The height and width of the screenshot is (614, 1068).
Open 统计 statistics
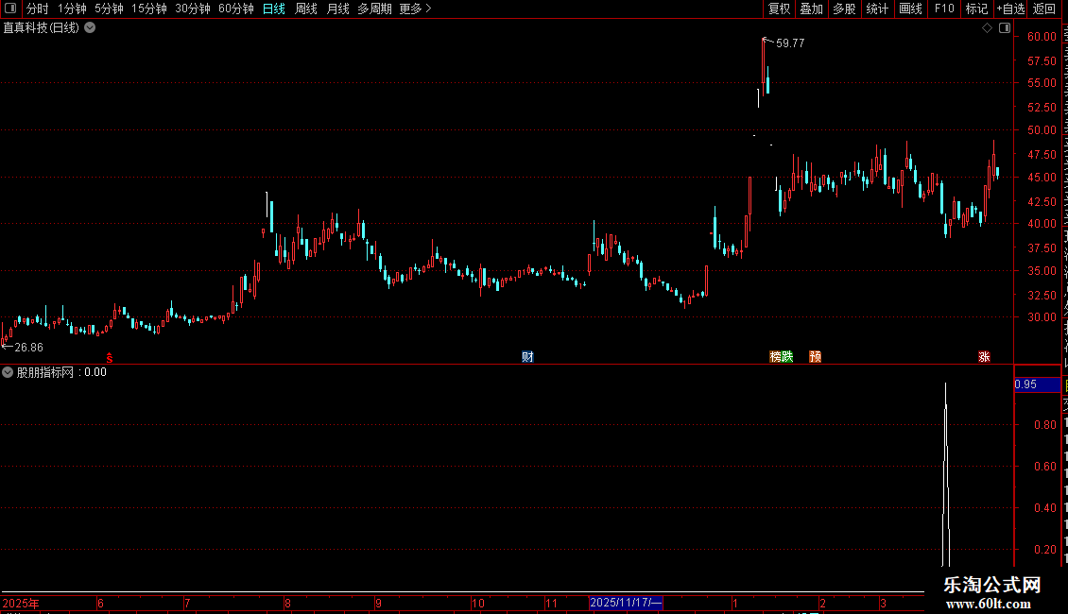(x=876, y=9)
